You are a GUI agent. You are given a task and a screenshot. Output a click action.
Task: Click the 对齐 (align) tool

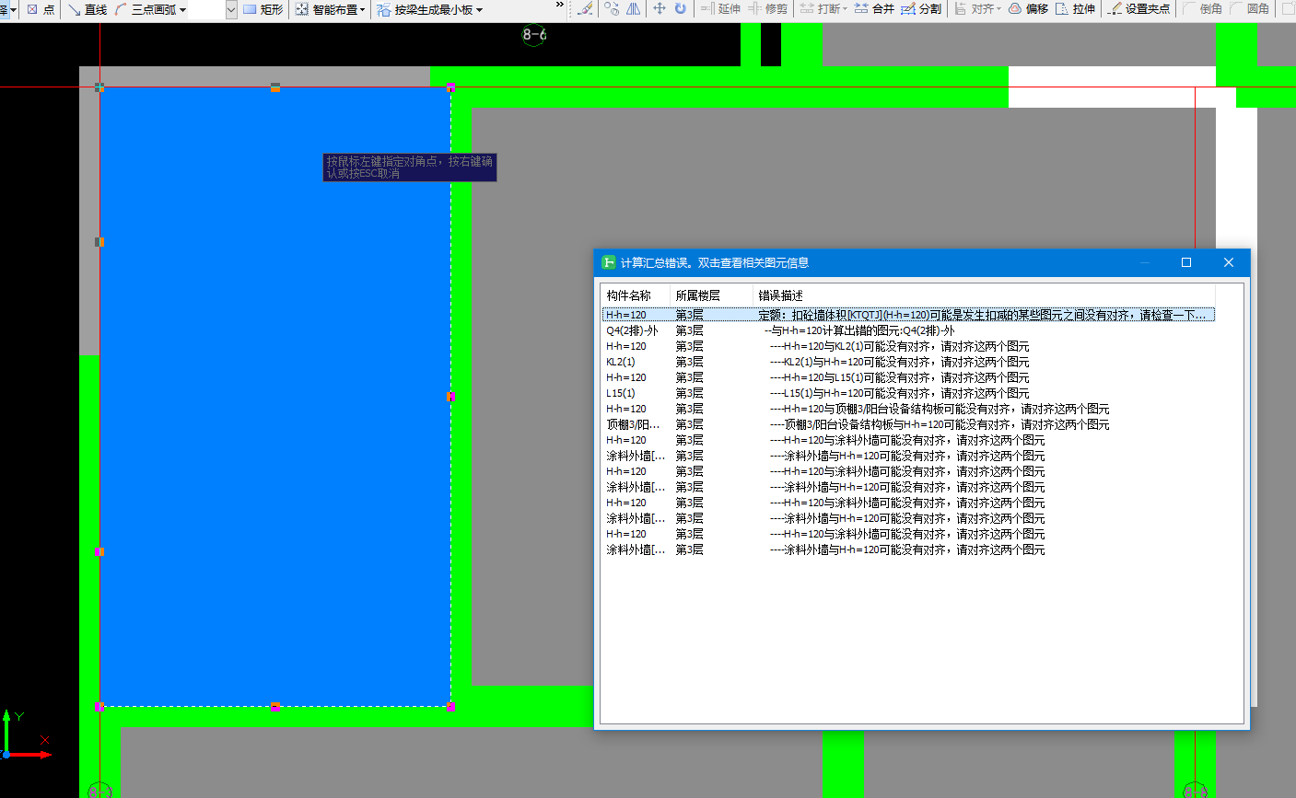click(x=974, y=9)
